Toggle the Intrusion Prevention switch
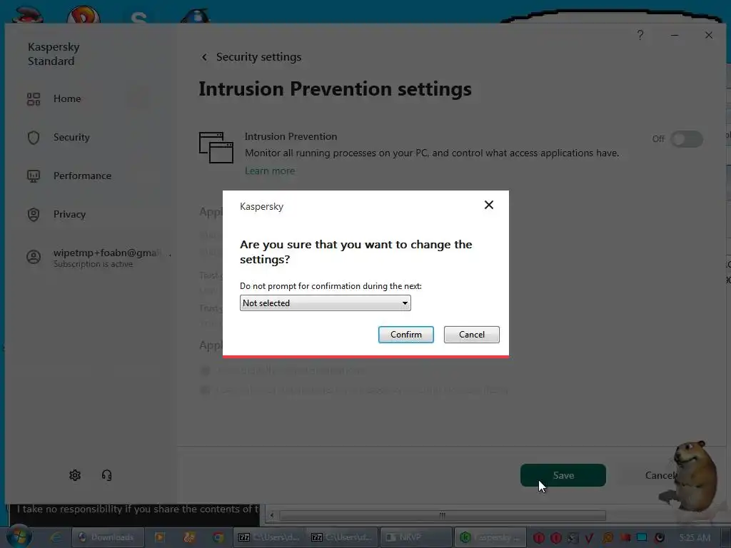The width and height of the screenshot is (731, 548). 687,139
